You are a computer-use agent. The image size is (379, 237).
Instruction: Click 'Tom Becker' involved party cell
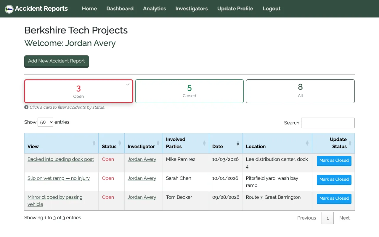click(179, 197)
